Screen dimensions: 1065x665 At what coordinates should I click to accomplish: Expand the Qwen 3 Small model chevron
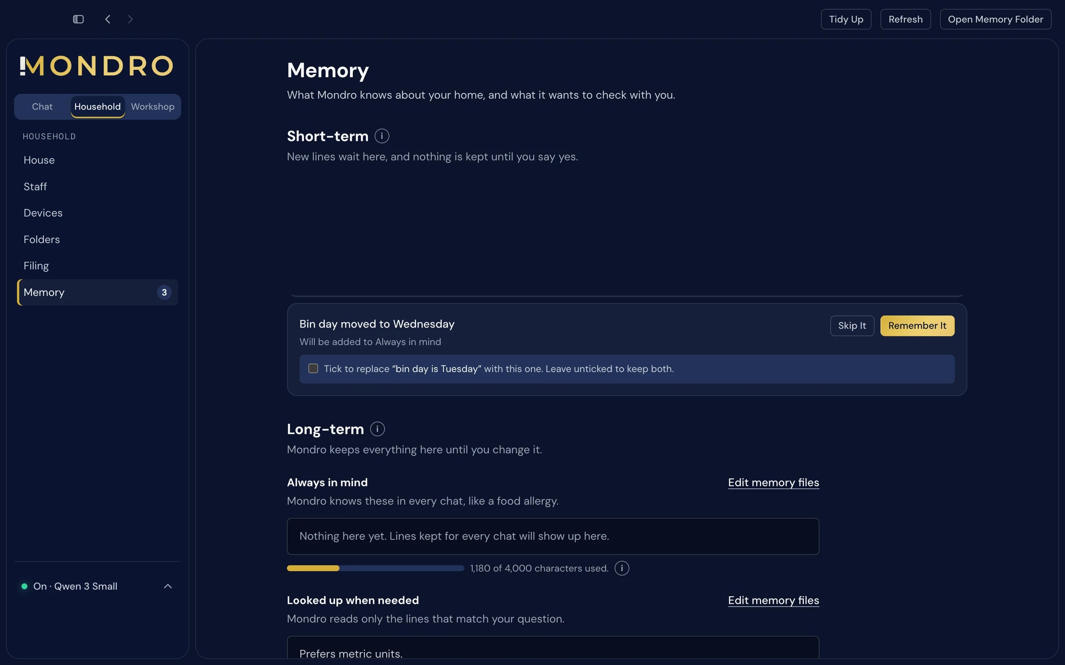[x=168, y=586]
